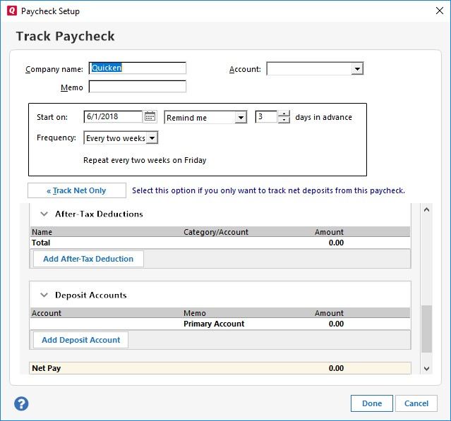Click Add Deposit Account button
The width and height of the screenshot is (451, 421).
pyautogui.click(x=80, y=340)
